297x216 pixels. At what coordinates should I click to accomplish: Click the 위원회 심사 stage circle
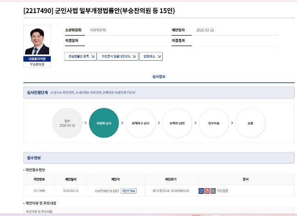tap(104, 123)
